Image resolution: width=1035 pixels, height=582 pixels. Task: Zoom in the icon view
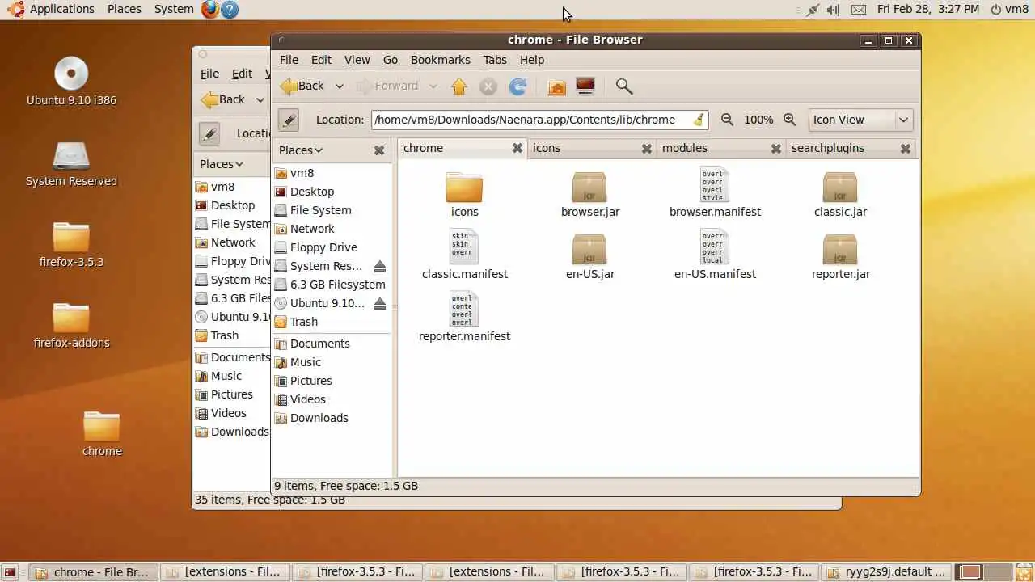[x=789, y=120]
